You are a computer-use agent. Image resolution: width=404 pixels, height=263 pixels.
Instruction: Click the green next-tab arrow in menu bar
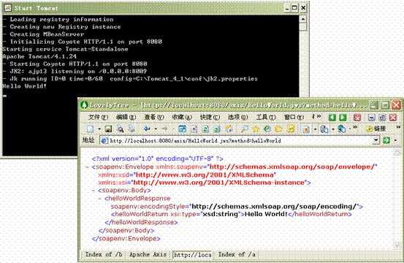pyautogui.click(x=343, y=118)
